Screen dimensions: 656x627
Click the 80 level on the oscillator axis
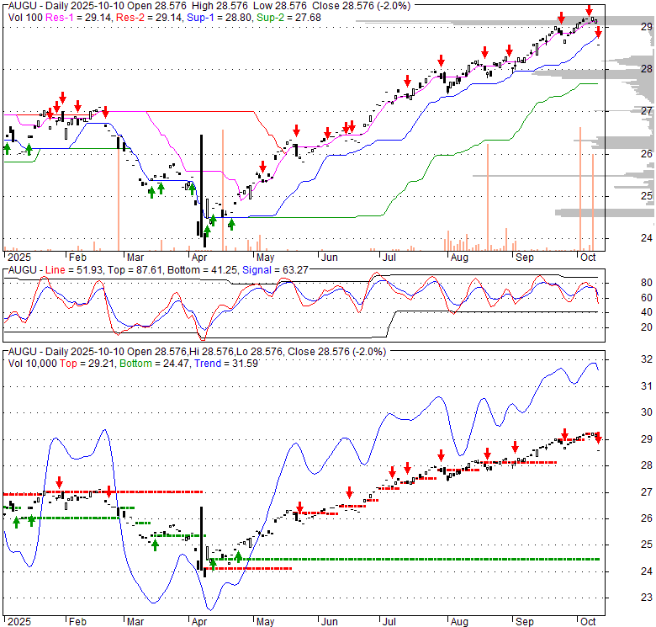tap(647, 283)
